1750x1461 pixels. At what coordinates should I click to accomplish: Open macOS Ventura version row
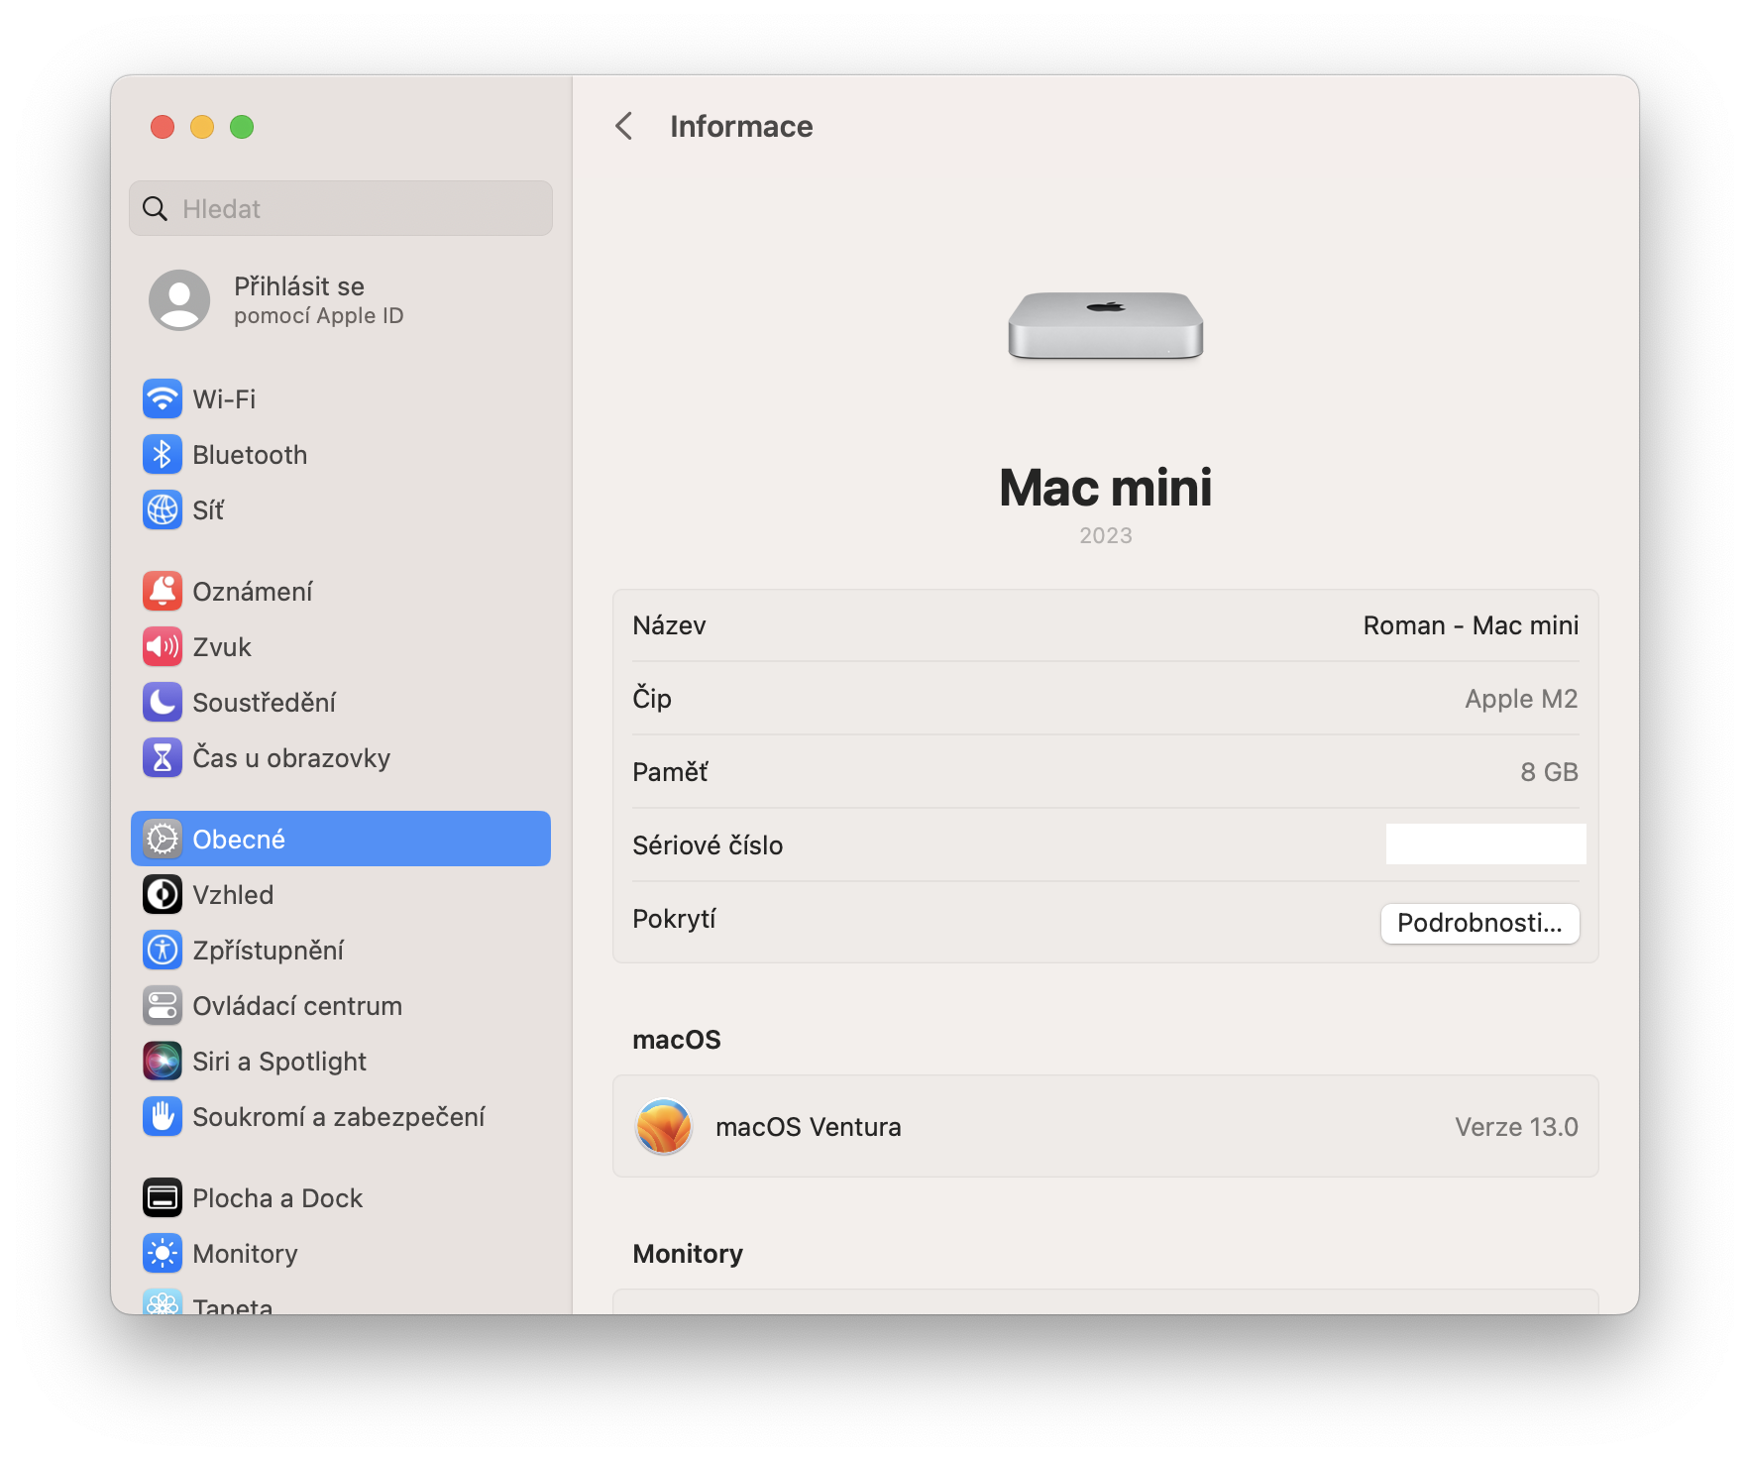pos(1104,1127)
